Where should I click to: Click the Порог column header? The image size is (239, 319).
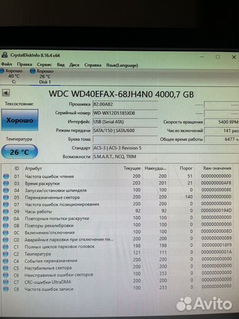click(186, 168)
